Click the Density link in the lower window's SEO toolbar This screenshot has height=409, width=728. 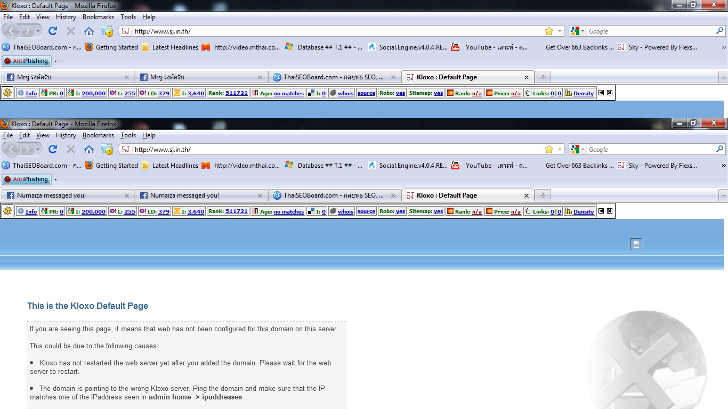pos(584,211)
